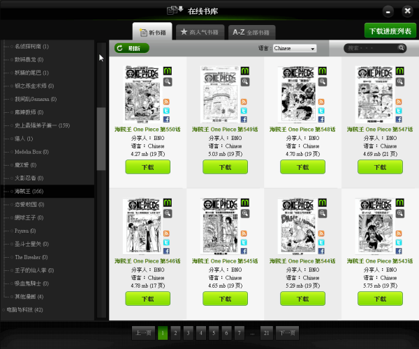Click the search magnifier icon in the search box
Viewport: 419px width, 349px height.
point(401,48)
